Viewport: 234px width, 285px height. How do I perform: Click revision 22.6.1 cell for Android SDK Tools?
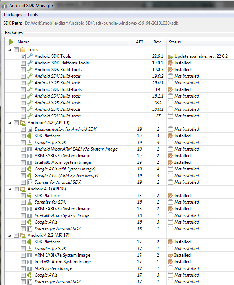click(158, 56)
